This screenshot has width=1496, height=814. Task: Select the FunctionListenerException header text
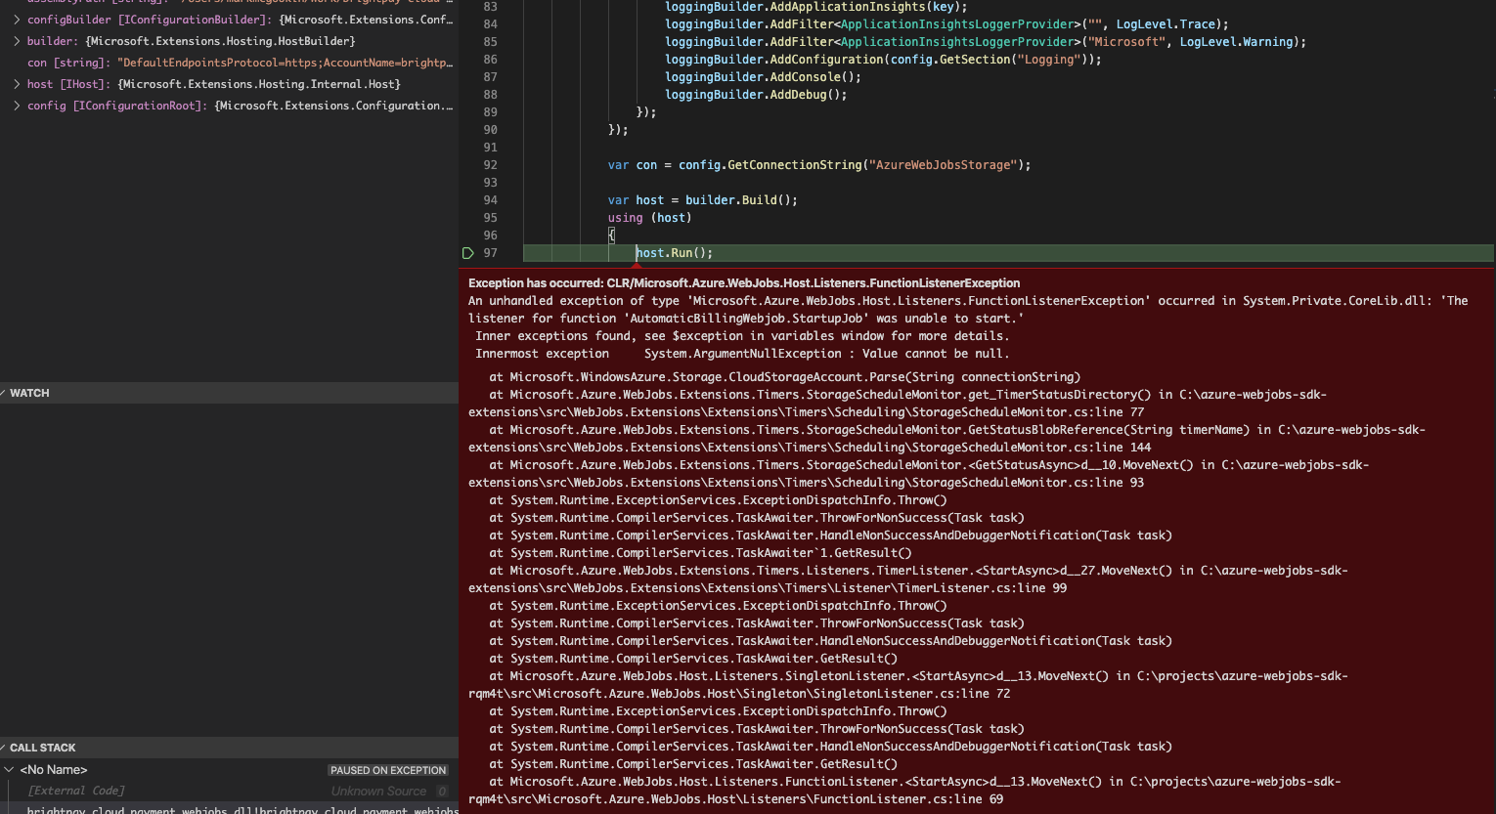point(743,282)
